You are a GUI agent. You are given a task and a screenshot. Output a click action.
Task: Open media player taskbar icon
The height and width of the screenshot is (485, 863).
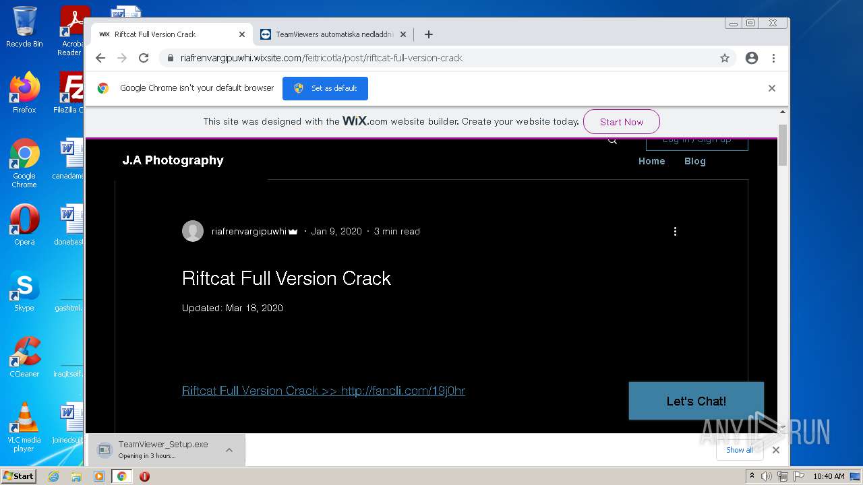[99, 476]
